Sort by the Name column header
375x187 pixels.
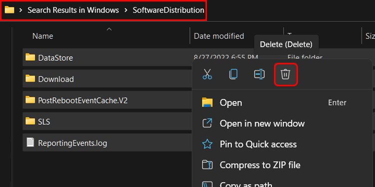[x=43, y=36]
